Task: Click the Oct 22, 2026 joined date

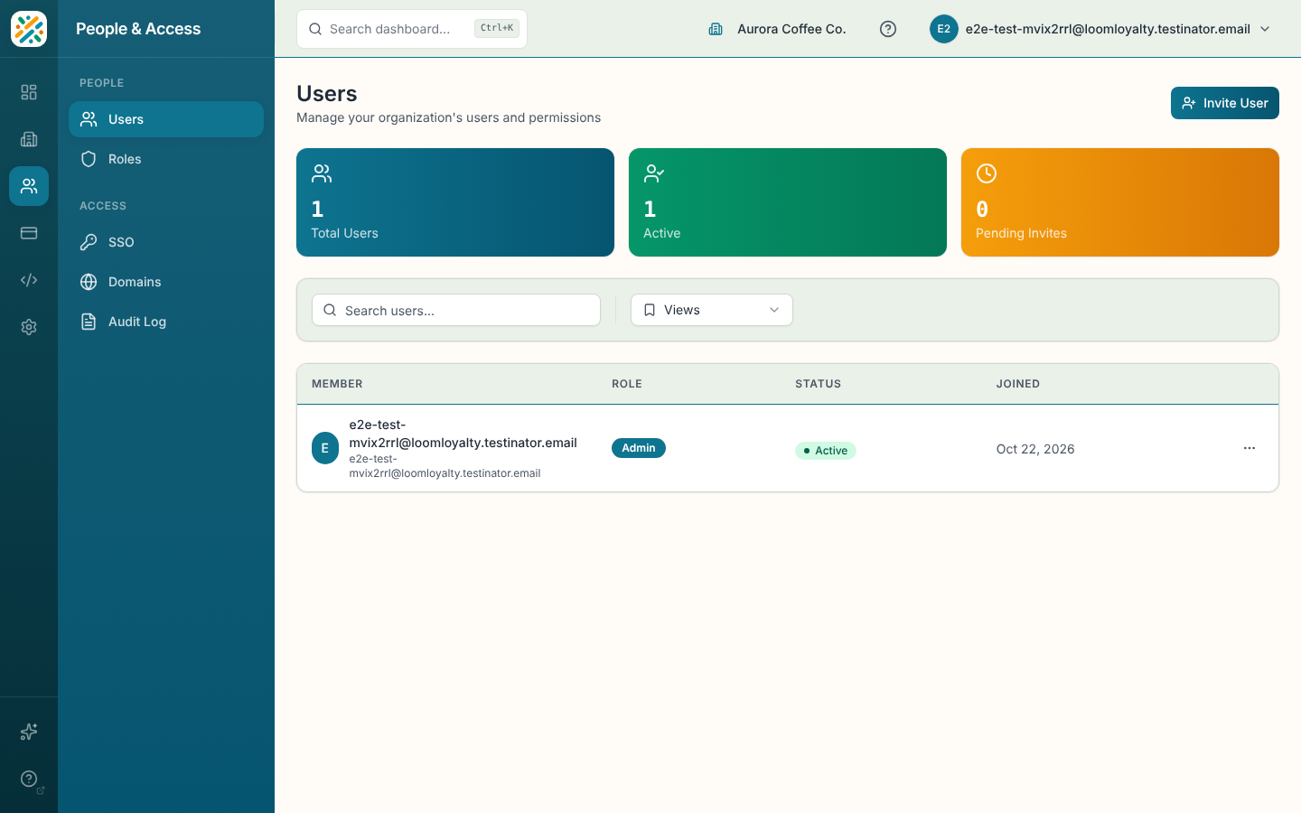Action: (1035, 449)
